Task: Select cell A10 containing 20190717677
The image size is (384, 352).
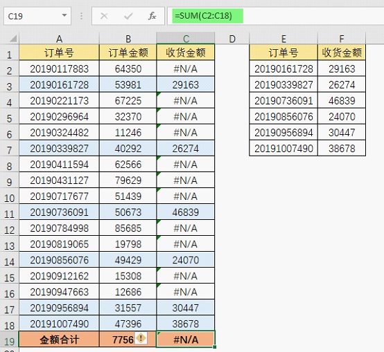Action: pos(60,196)
